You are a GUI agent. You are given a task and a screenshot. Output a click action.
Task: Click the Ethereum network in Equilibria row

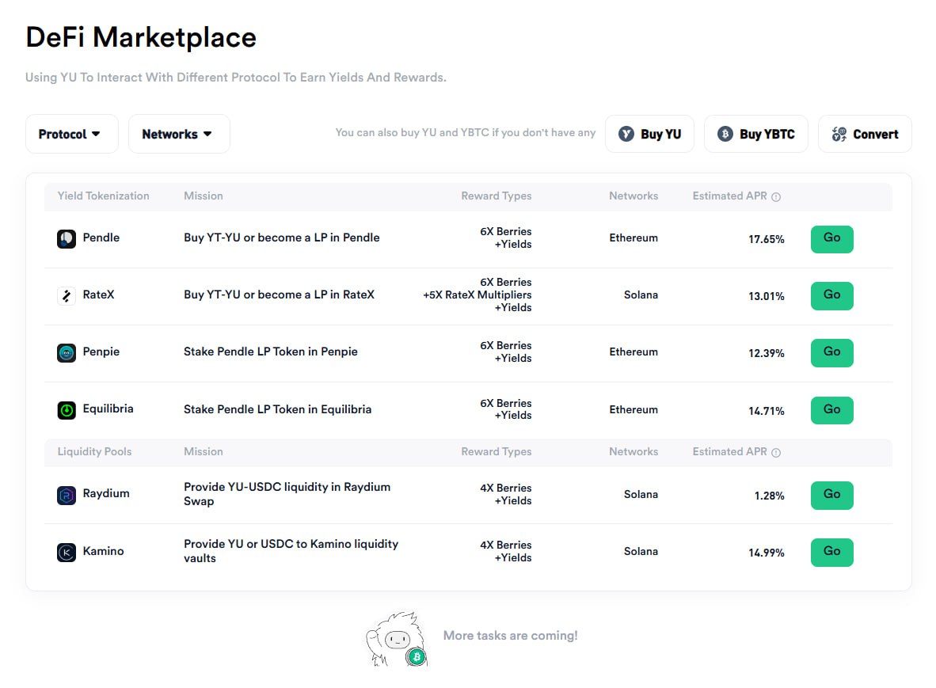[x=634, y=410]
